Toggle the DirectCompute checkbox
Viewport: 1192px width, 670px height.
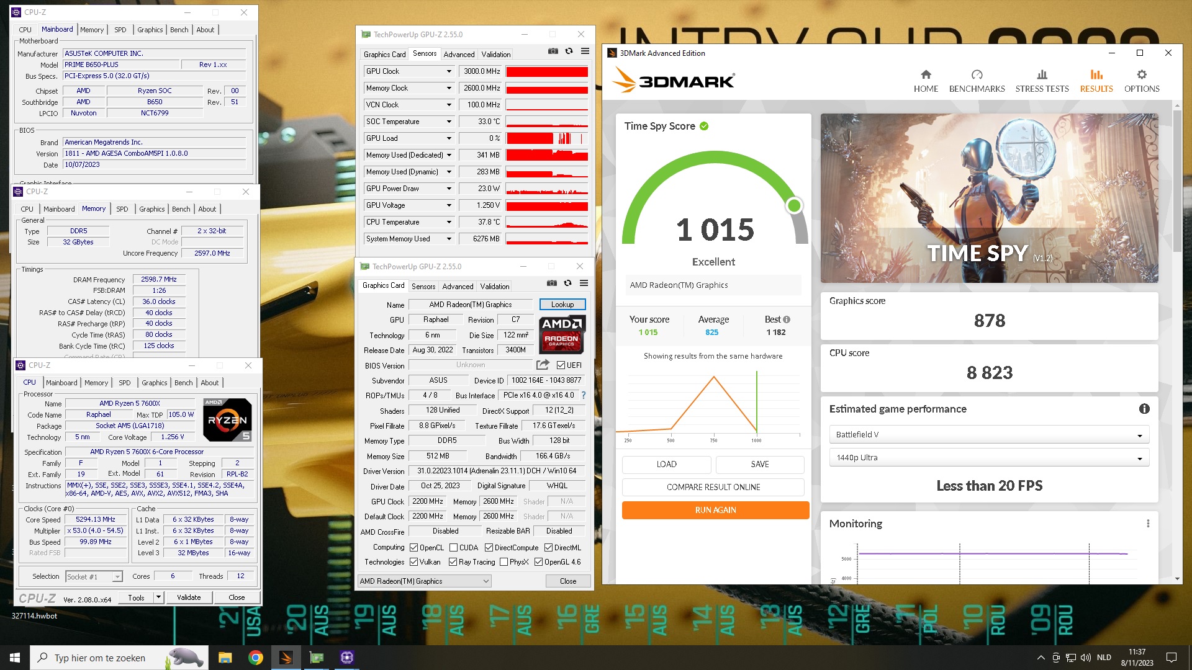coord(489,548)
